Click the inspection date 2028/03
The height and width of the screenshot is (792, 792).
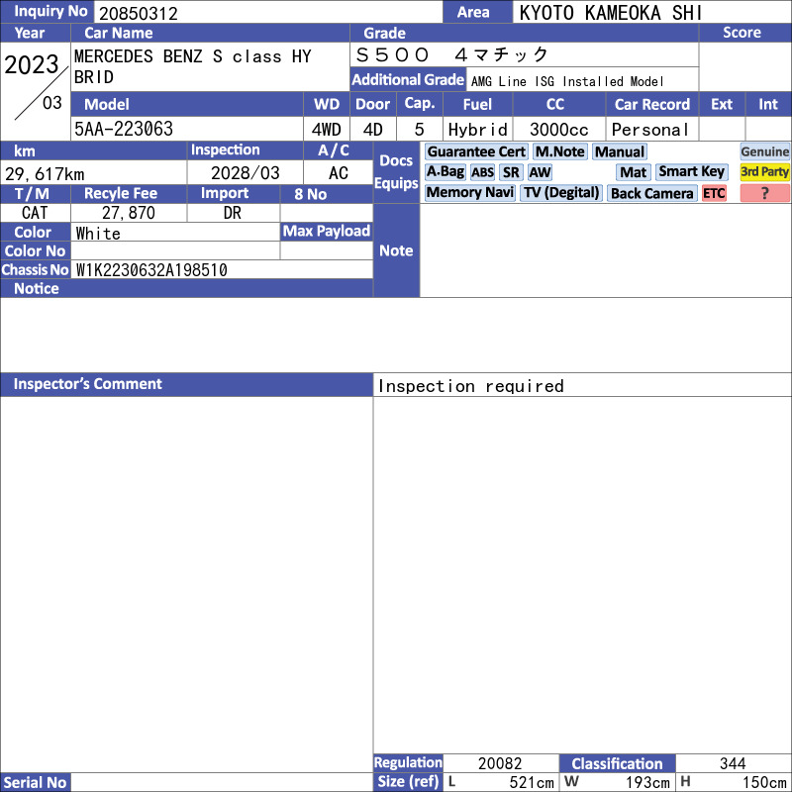[245, 173]
